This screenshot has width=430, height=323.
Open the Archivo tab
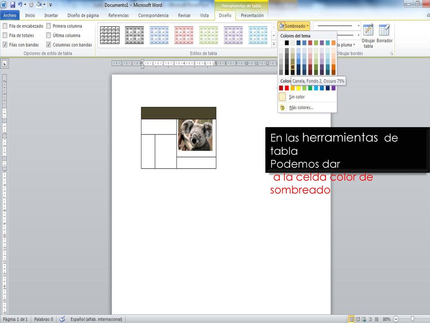tap(10, 16)
